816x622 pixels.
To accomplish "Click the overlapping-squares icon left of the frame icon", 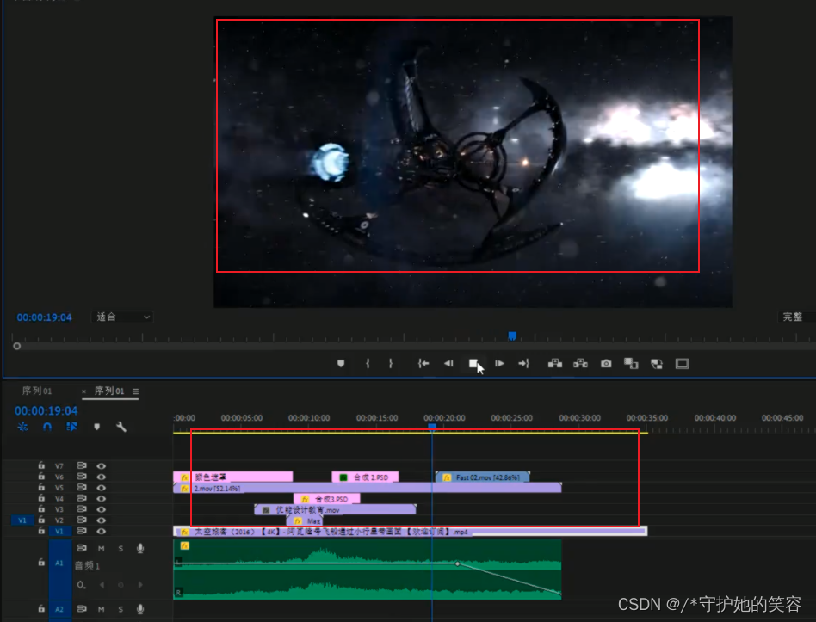I will 657,364.
